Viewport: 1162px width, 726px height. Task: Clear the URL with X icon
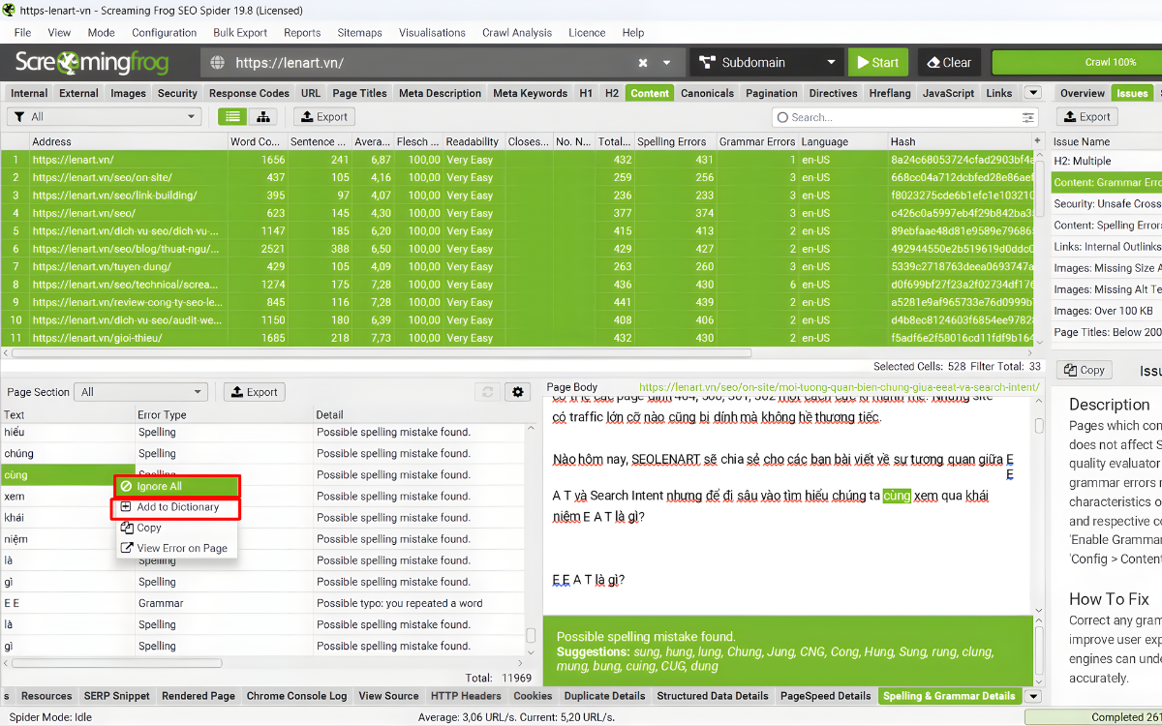tap(643, 63)
